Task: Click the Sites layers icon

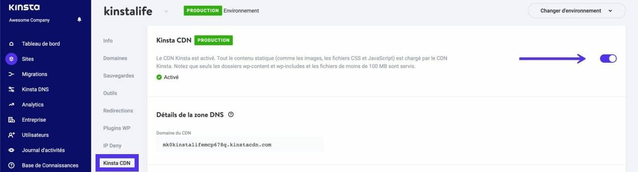Action: pyautogui.click(x=11, y=59)
